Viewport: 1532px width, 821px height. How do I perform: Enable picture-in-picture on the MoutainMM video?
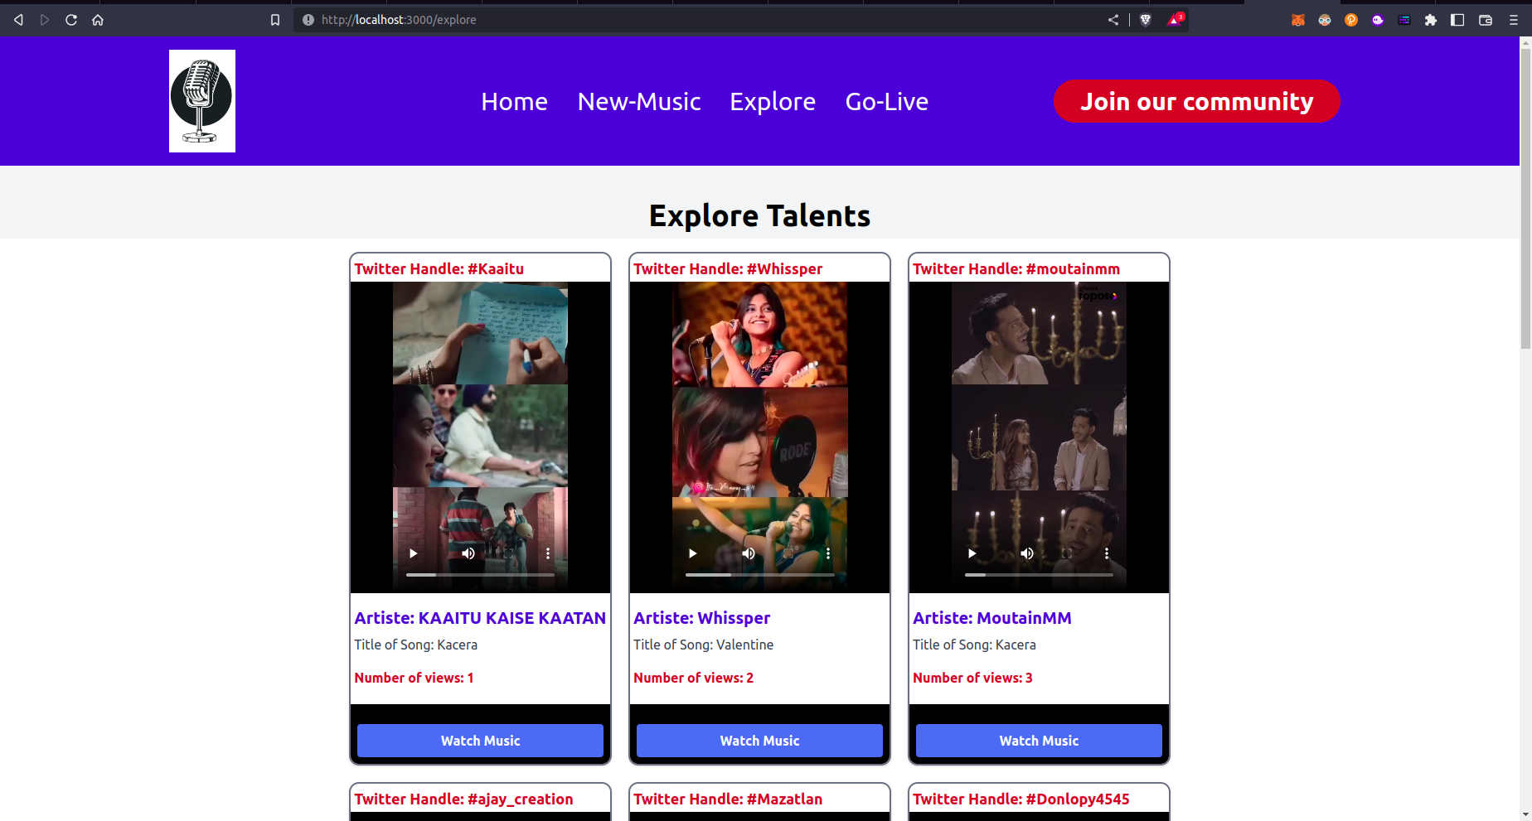coord(1066,553)
